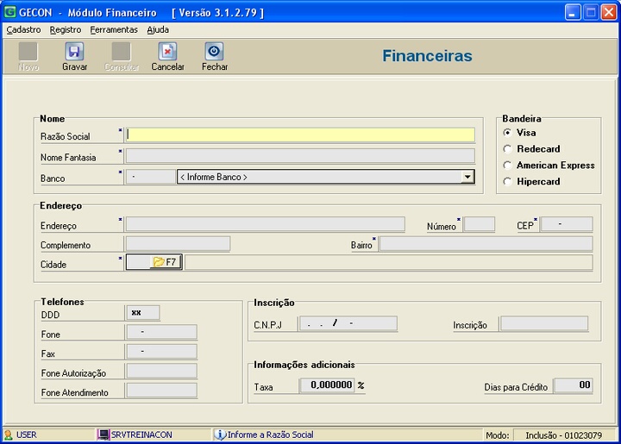The height and width of the screenshot is (444, 621).
Task: Open the Ajuda menu
Action: (x=158, y=29)
